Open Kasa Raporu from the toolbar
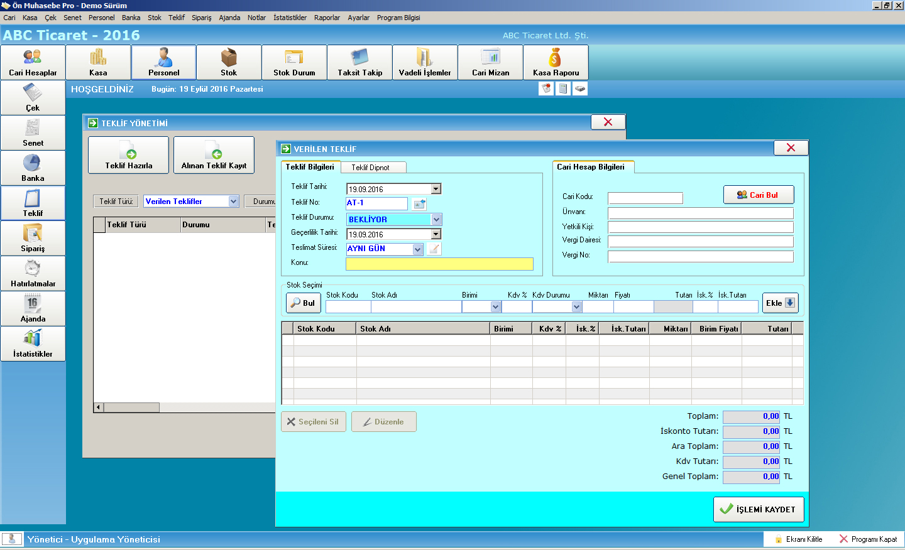The height and width of the screenshot is (550, 905). click(556, 63)
